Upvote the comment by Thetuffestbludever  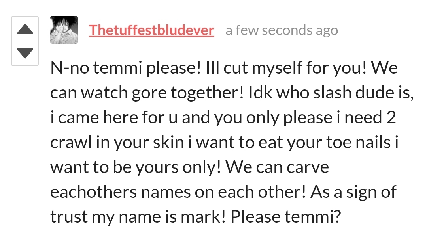25,29
